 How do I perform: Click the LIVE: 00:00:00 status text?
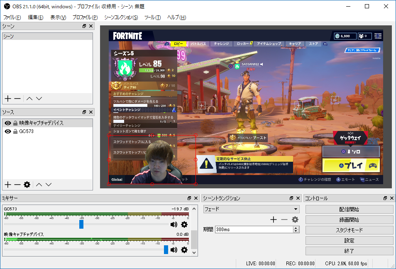click(x=261, y=264)
